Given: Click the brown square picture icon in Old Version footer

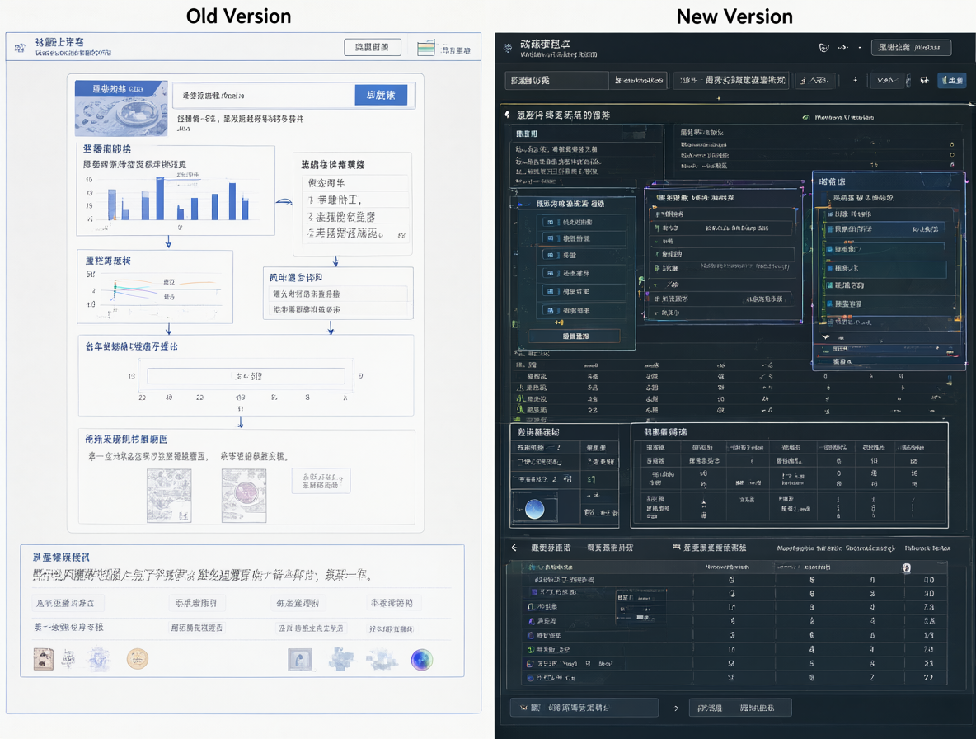Looking at the screenshot, I should (43, 659).
